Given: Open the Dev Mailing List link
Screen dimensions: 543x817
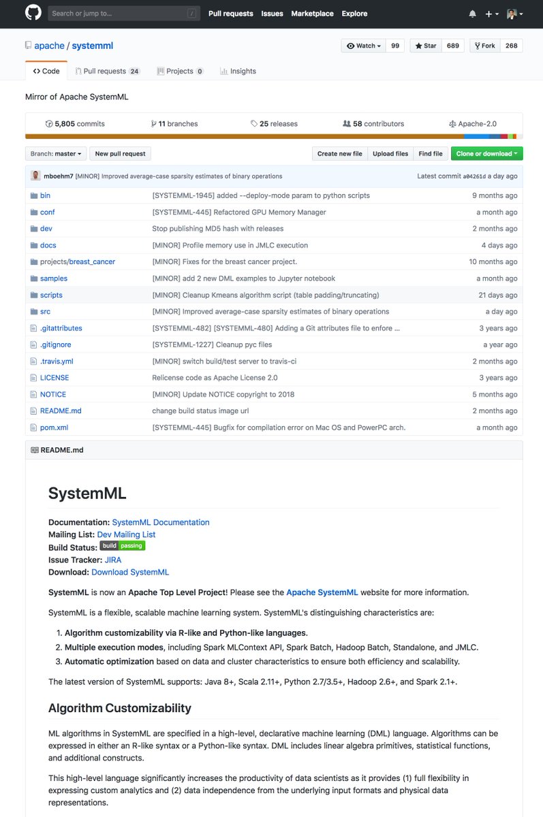Looking at the screenshot, I should 127,534.
